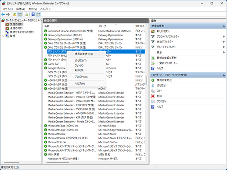Screen dimensions: 227x170
Task: Open プロファイルでフィルター in actions pane
Action: [x=168, y=36]
